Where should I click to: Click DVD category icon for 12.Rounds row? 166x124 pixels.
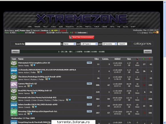click(14, 71)
